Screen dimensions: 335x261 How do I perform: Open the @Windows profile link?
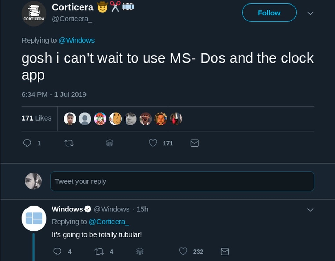pos(77,40)
